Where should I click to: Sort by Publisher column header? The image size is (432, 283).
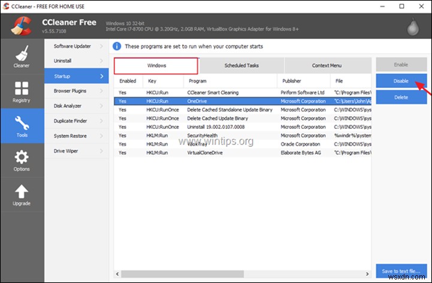(304, 81)
